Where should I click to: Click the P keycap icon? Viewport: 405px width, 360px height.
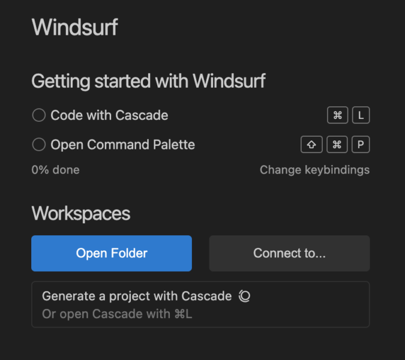pyautogui.click(x=361, y=145)
